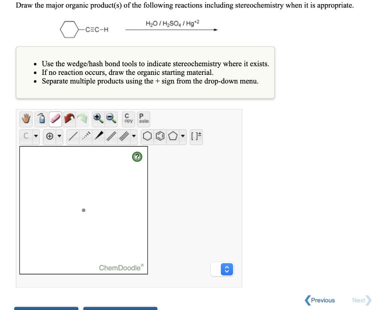Open the element C label dropdown arrow
The height and width of the screenshot is (310, 384).
[x=36, y=136]
